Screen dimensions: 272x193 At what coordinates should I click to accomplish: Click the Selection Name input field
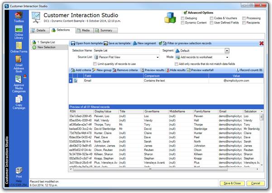126,51
